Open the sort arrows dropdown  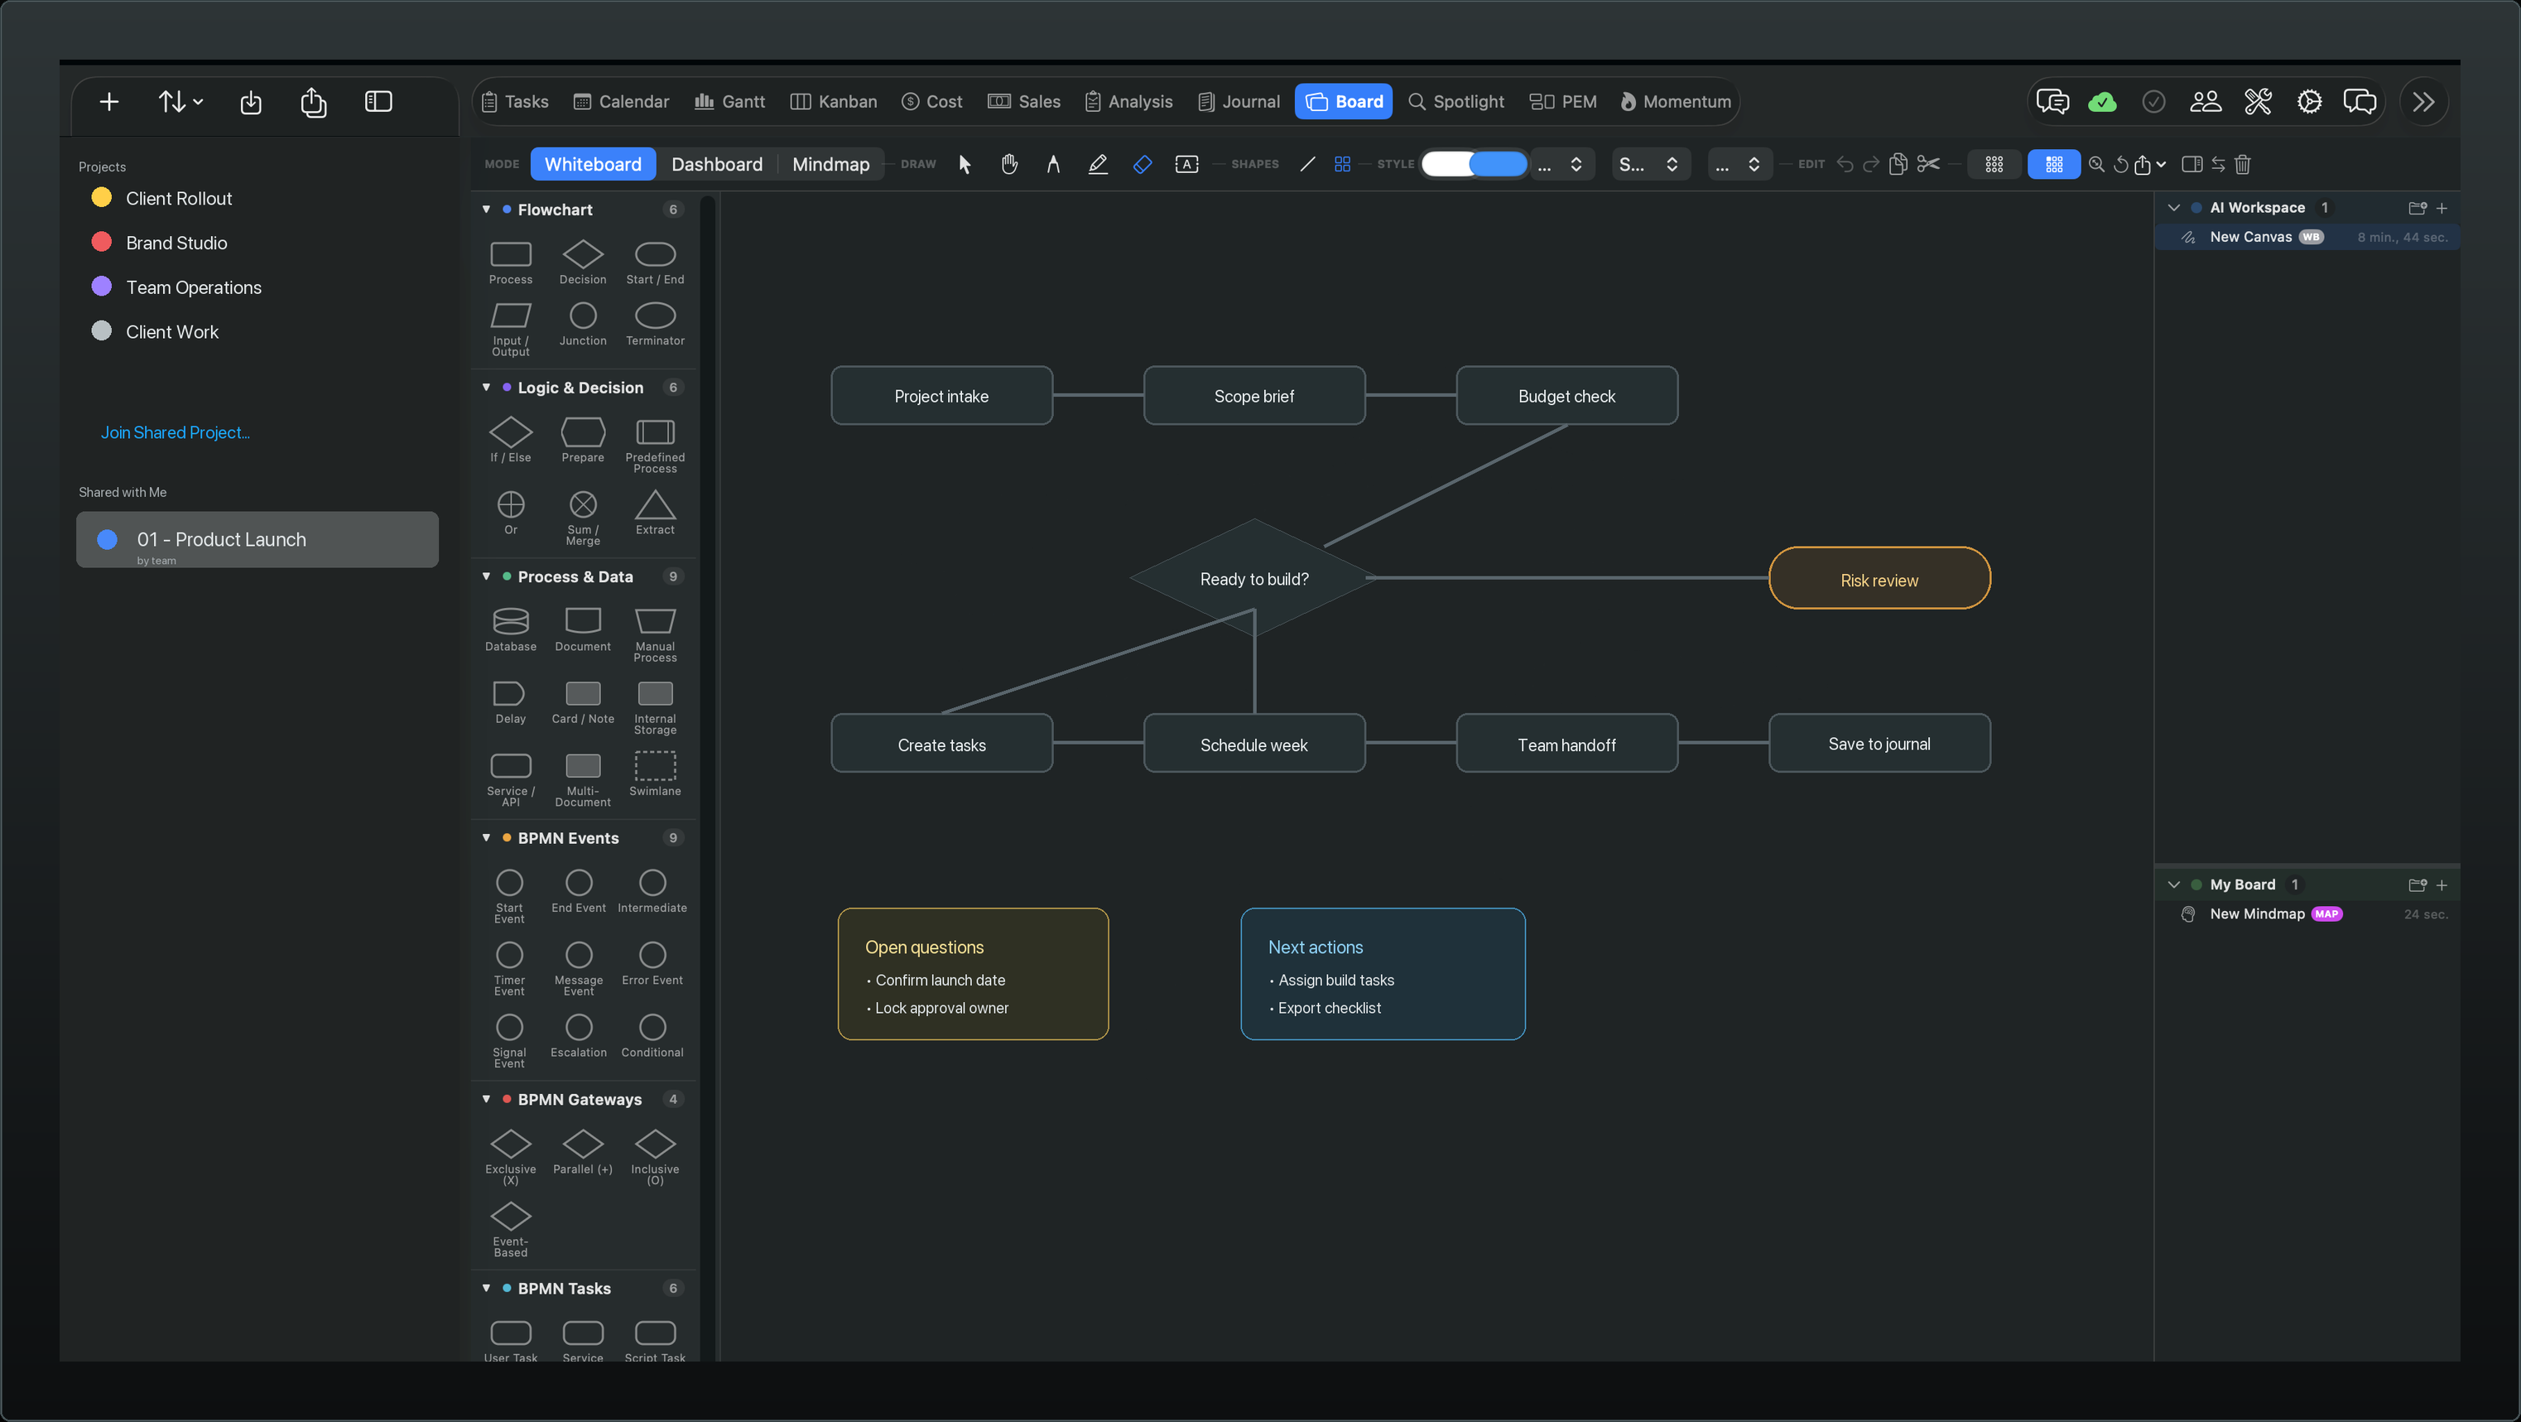tap(180, 102)
